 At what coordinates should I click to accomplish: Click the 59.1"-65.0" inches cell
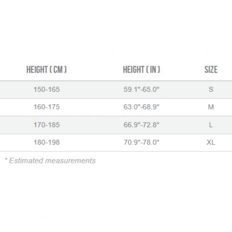(142, 90)
